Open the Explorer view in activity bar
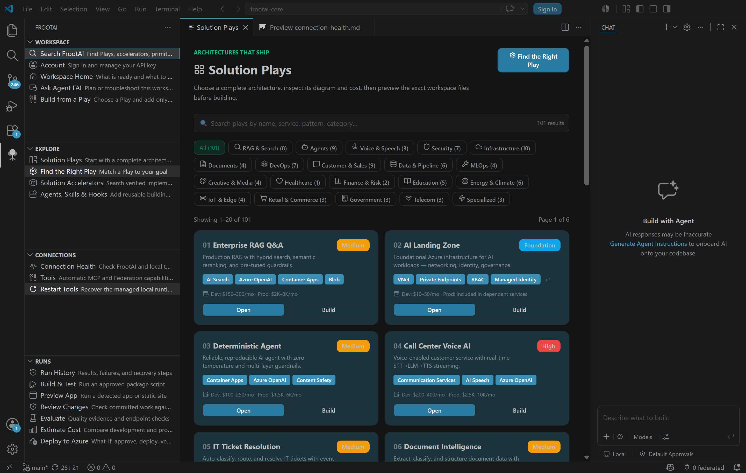Screen dimensions: 746x473 (12, 30)
